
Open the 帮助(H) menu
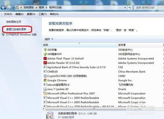pos(54,14)
